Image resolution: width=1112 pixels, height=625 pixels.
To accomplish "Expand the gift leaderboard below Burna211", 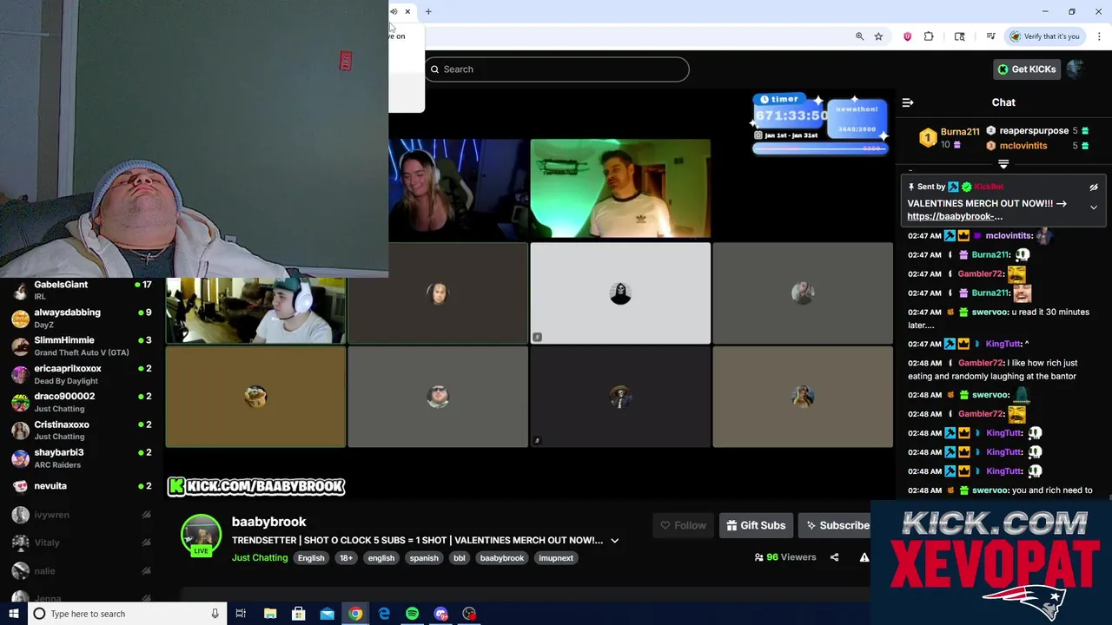I will pos(1003,163).
